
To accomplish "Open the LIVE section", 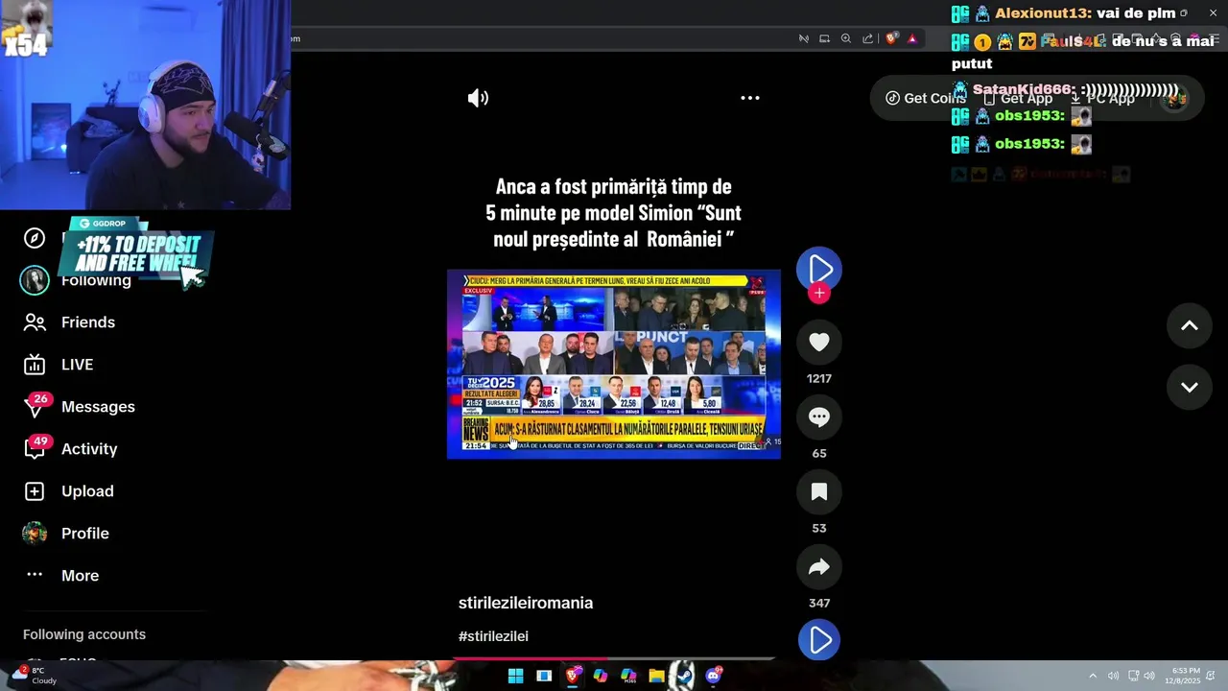I will (x=77, y=365).
